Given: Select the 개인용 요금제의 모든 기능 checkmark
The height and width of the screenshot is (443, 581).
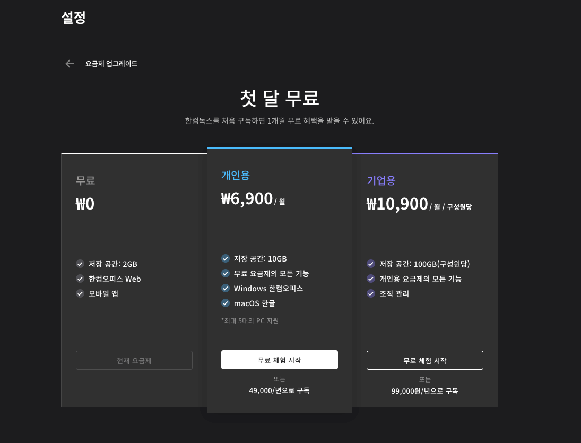Looking at the screenshot, I should click(x=370, y=279).
